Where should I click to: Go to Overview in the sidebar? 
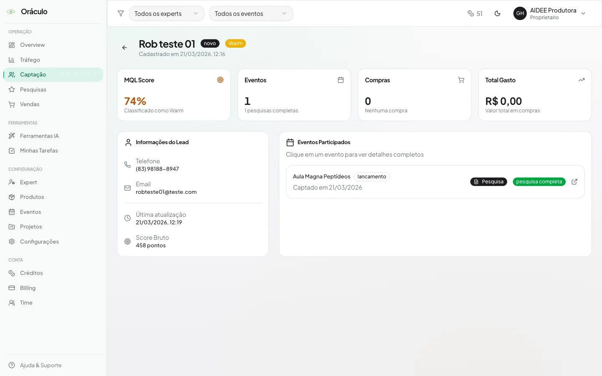coord(53,45)
